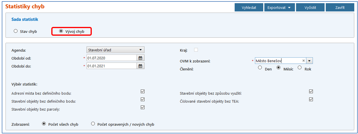Viewport: 358px width, 134px height.
Task: Choose Den as the Členění option
Action: click(260, 68)
